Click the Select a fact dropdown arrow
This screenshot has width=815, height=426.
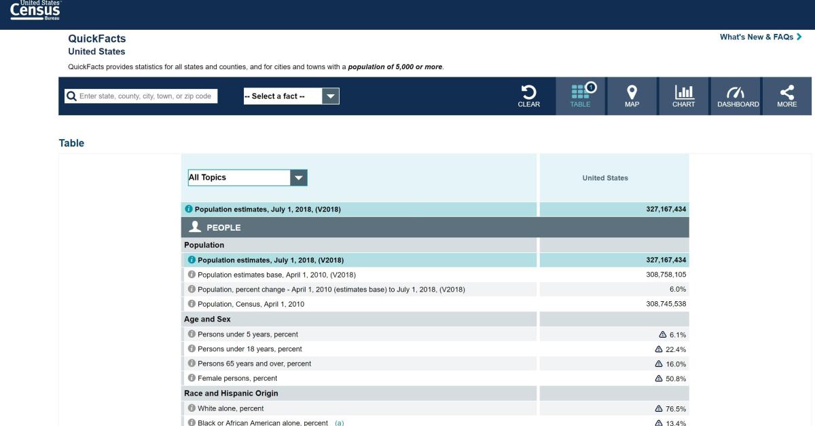(330, 96)
